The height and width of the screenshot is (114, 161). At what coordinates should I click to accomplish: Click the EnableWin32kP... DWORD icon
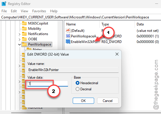click(68, 42)
